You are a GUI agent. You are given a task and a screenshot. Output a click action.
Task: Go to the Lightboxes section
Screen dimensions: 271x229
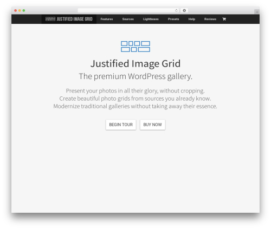[151, 19]
